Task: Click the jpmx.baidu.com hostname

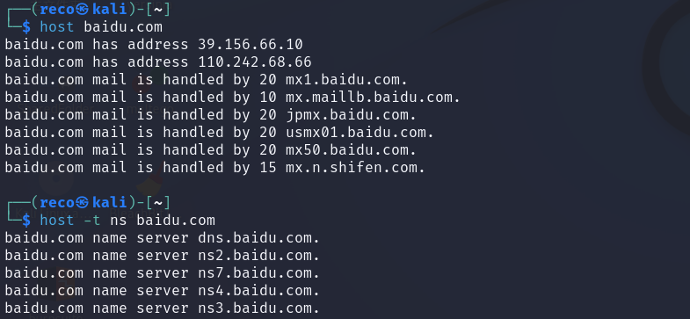Action: coord(352,115)
